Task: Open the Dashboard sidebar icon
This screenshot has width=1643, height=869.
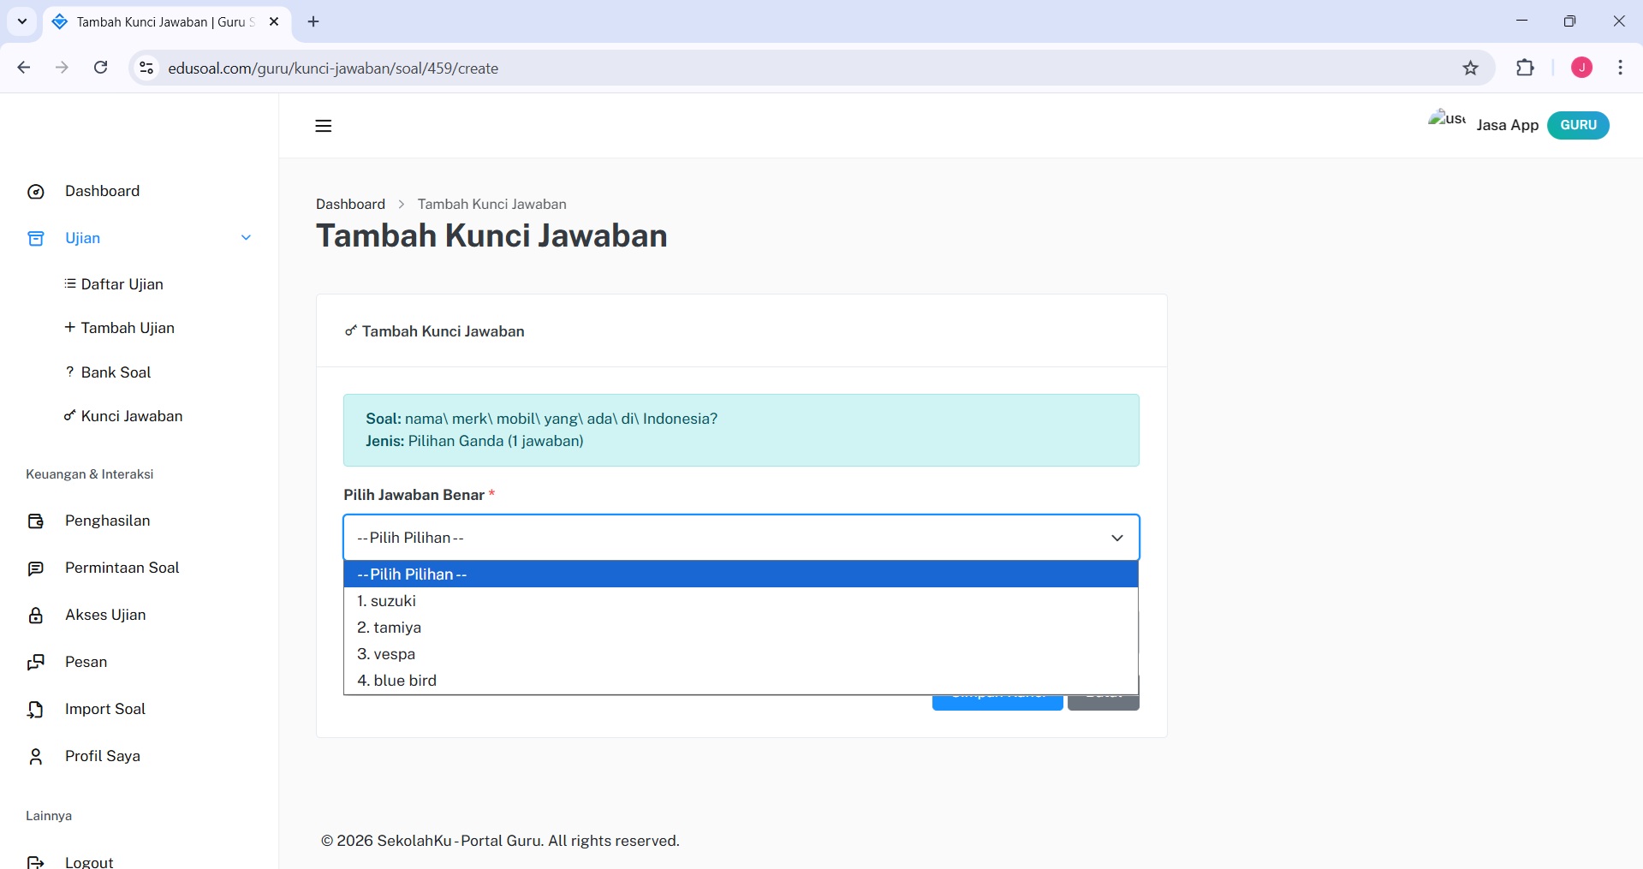Action: click(36, 192)
